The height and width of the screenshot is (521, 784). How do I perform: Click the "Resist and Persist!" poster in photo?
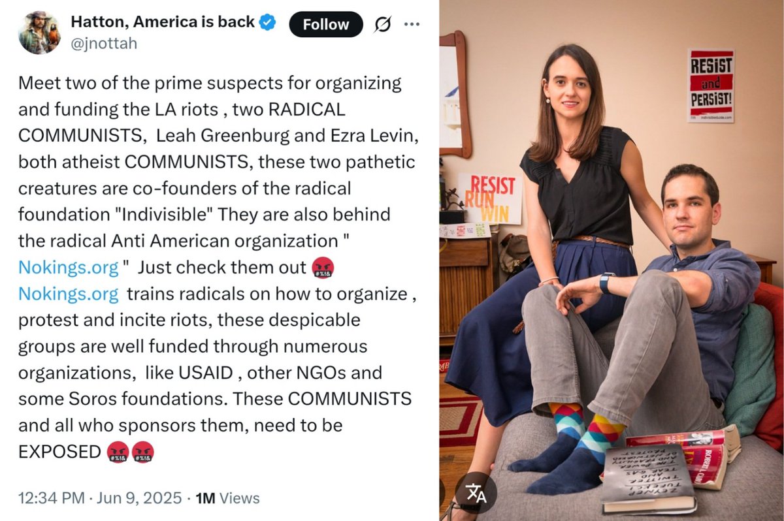click(711, 85)
